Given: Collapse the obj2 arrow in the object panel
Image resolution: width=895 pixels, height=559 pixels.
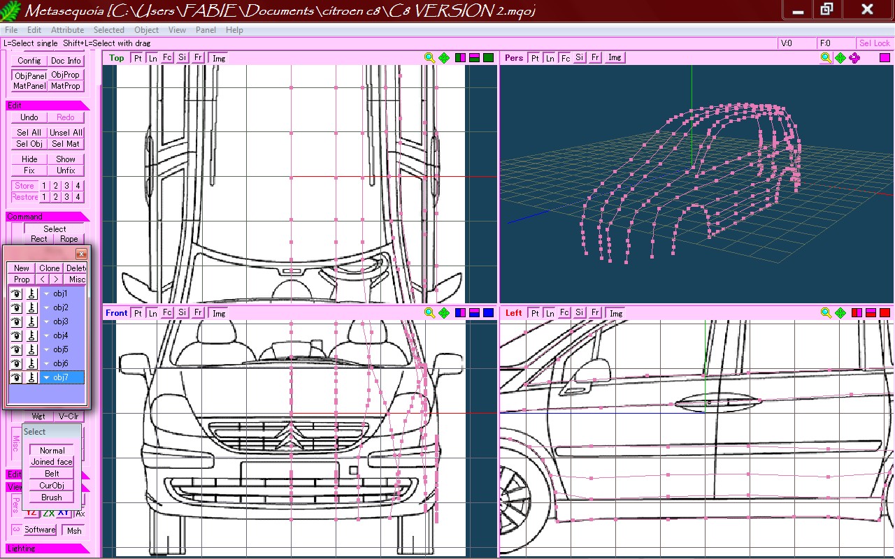Looking at the screenshot, I should [47, 308].
